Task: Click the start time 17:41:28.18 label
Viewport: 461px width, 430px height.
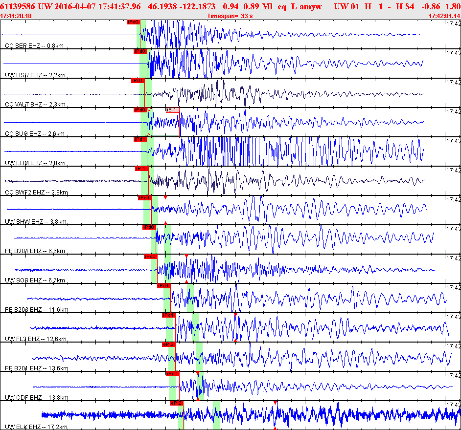Action: pos(16,16)
